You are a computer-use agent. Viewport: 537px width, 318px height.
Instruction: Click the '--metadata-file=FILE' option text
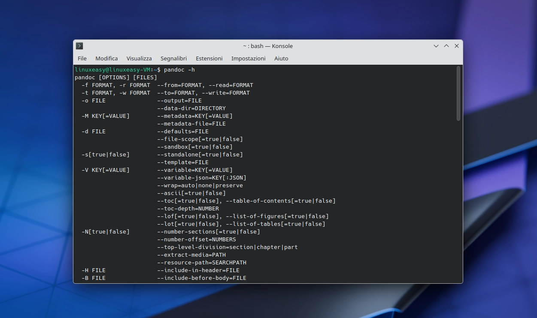click(x=191, y=123)
